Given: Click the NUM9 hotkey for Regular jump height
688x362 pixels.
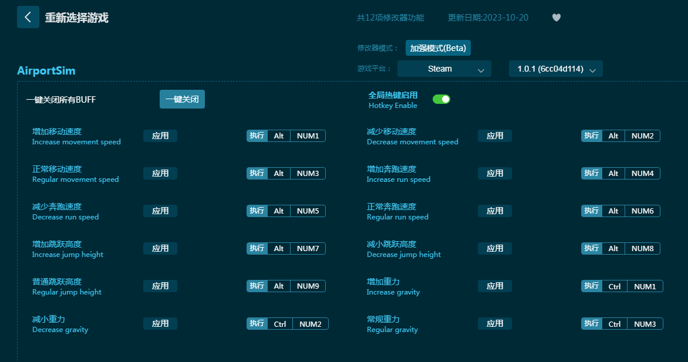Looking at the screenshot, I should (308, 286).
